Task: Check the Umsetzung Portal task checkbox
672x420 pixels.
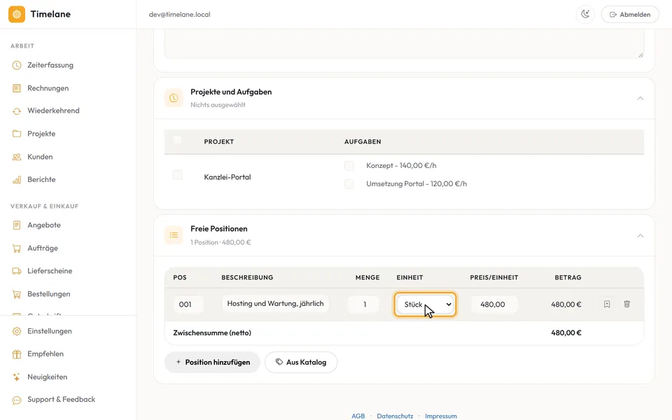Action: 349,184
